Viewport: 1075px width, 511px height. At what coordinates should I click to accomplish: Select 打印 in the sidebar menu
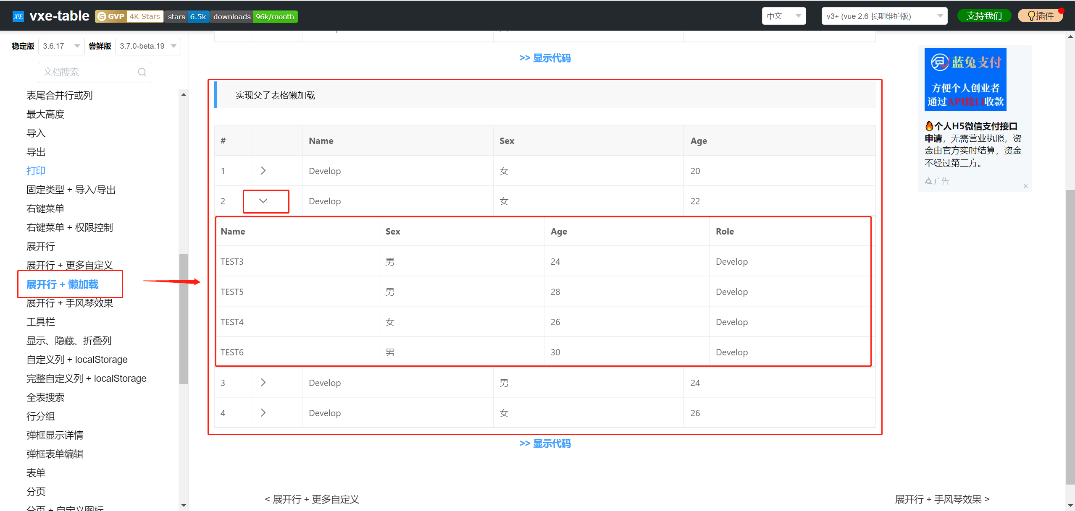click(36, 171)
